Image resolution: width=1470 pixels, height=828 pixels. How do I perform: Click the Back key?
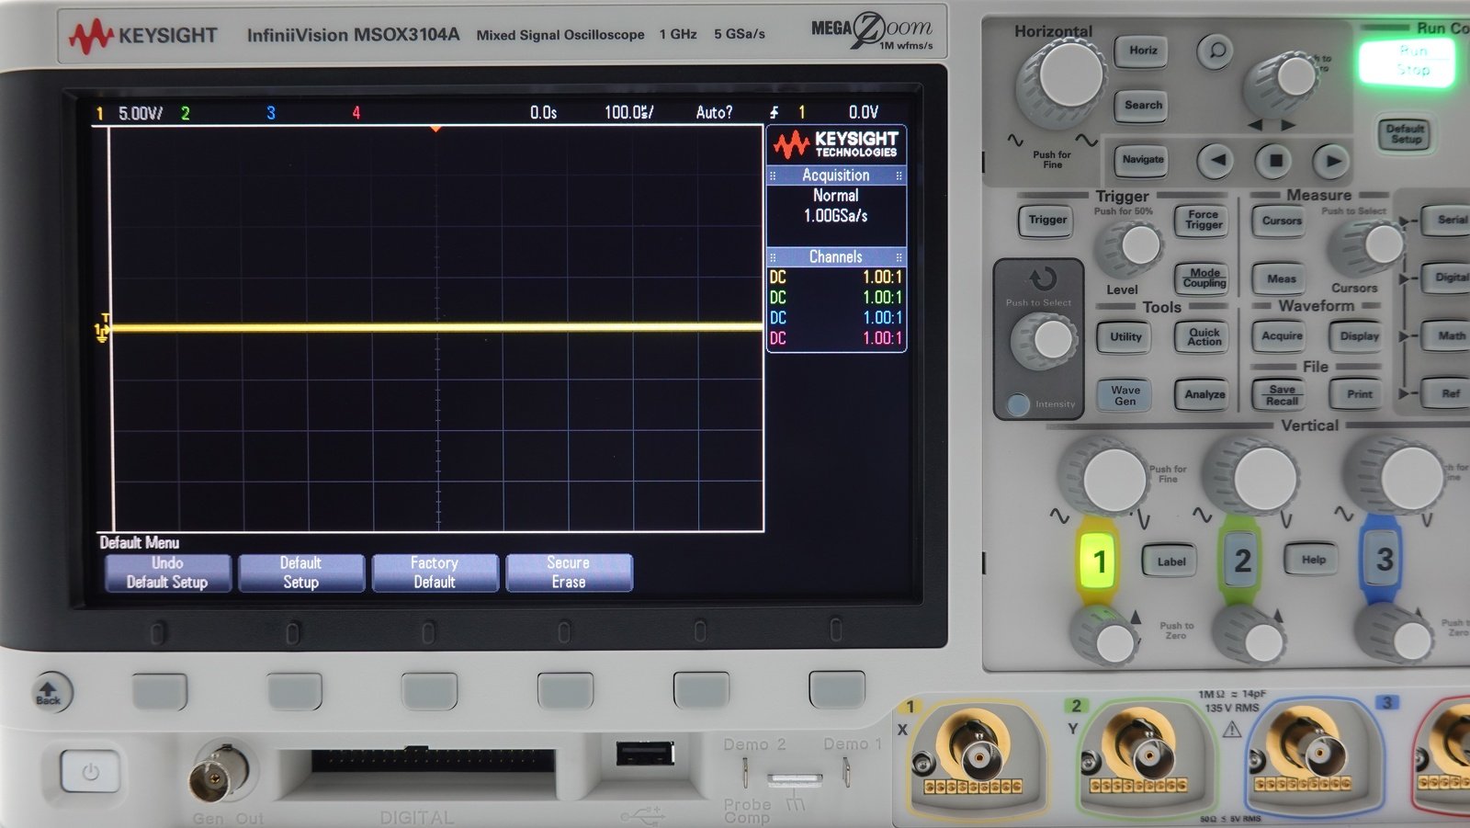50,692
